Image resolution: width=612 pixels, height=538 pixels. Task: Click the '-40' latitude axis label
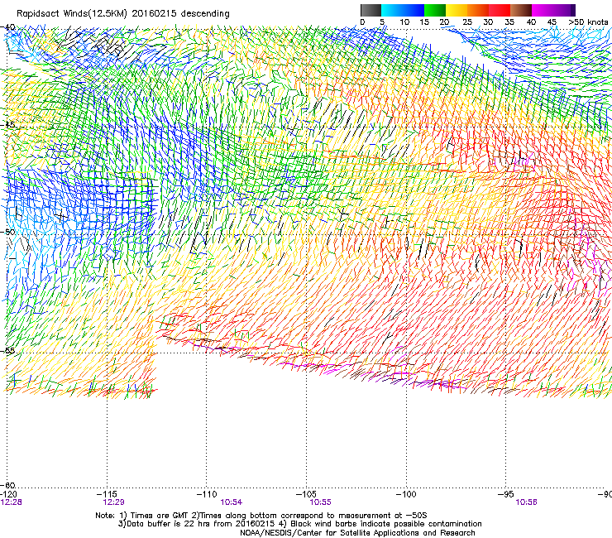(7, 27)
